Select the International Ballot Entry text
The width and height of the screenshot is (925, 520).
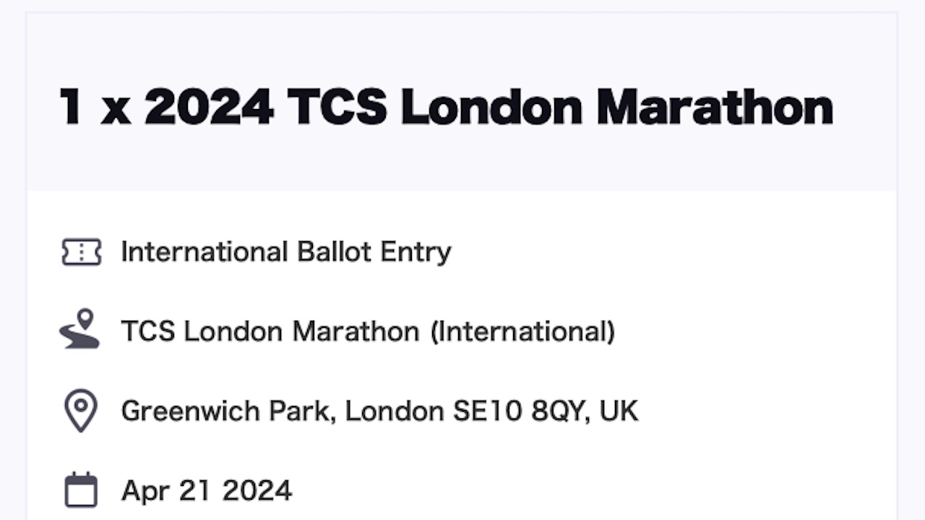click(x=286, y=252)
